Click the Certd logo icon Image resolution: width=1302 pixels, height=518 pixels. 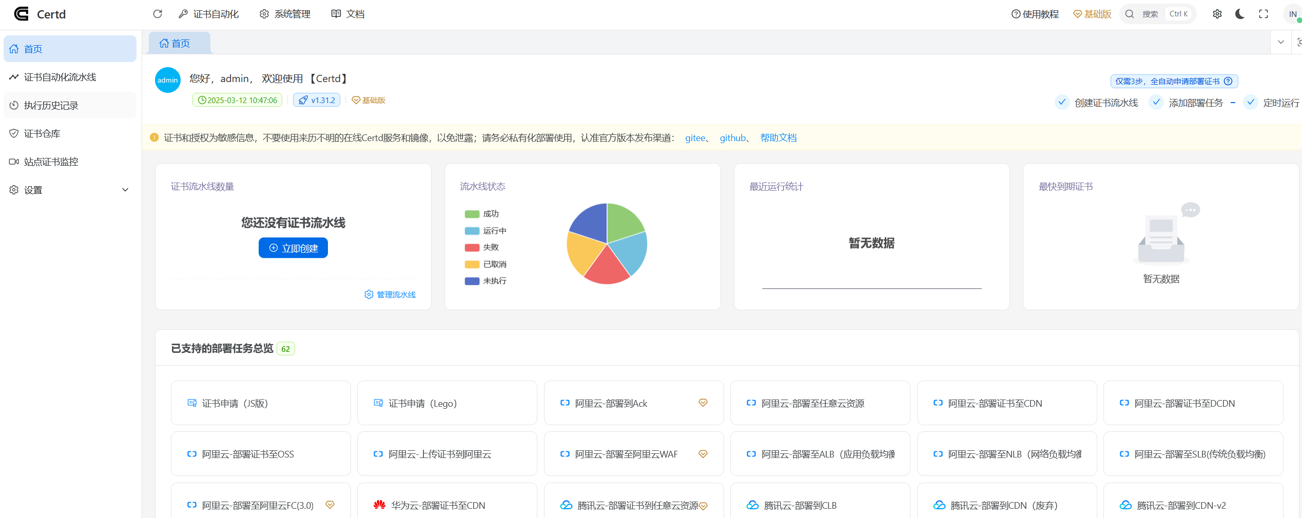[x=21, y=14]
